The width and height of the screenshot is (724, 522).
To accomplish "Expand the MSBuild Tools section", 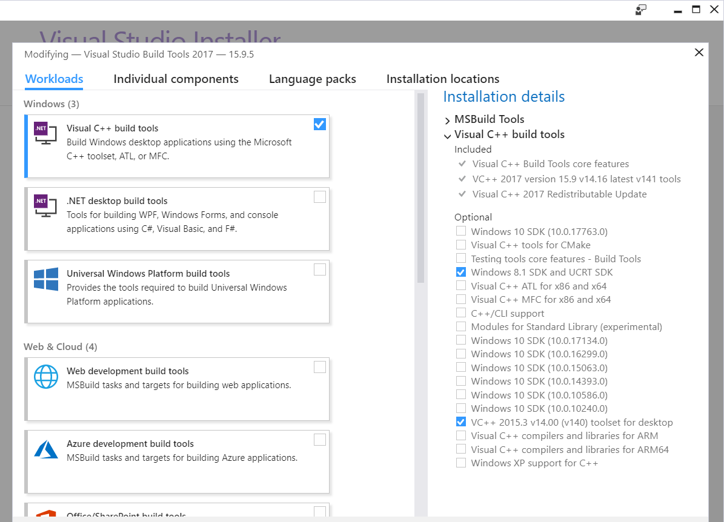I will tap(448, 120).
